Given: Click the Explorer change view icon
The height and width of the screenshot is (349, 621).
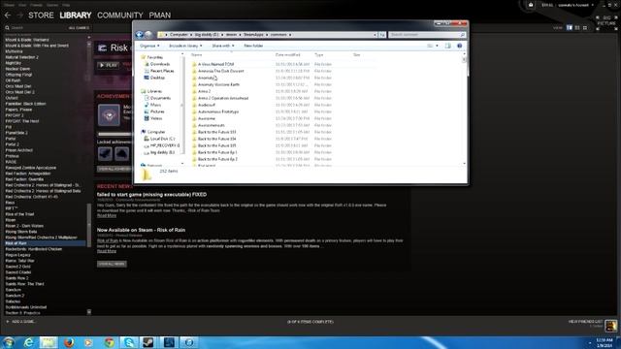Looking at the screenshot, I should point(430,46).
